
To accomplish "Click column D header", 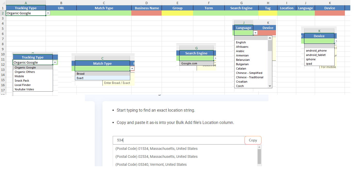I will (x=146, y=3).
